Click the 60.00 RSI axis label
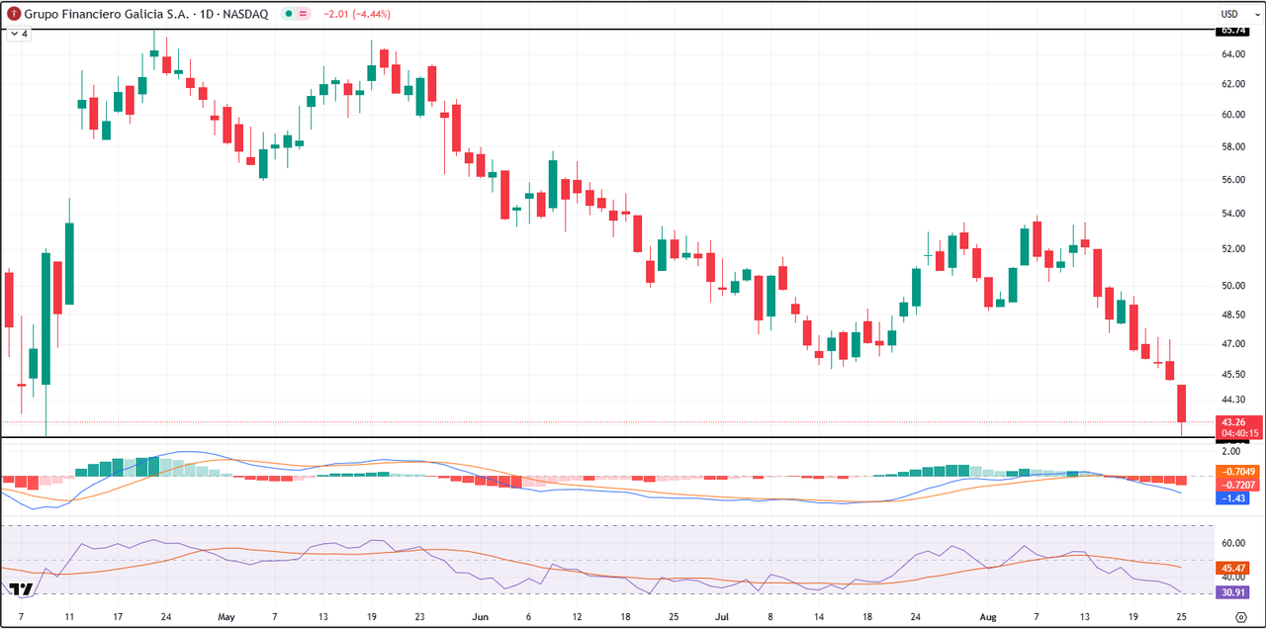The width and height of the screenshot is (1266, 629). pyautogui.click(x=1232, y=543)
